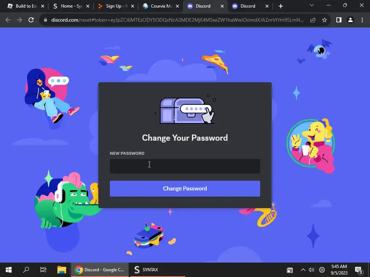Image resolution: width=370 pixels, height=277 pixels.
Task: Show hidden system tray icons
Action: [303, 270]
